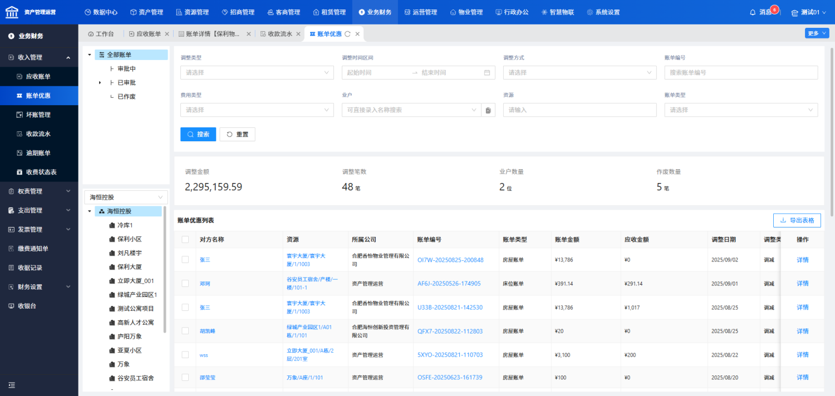Click the 全部账单 list icon
Screen dimensions: 835x396
pos(101,55)
